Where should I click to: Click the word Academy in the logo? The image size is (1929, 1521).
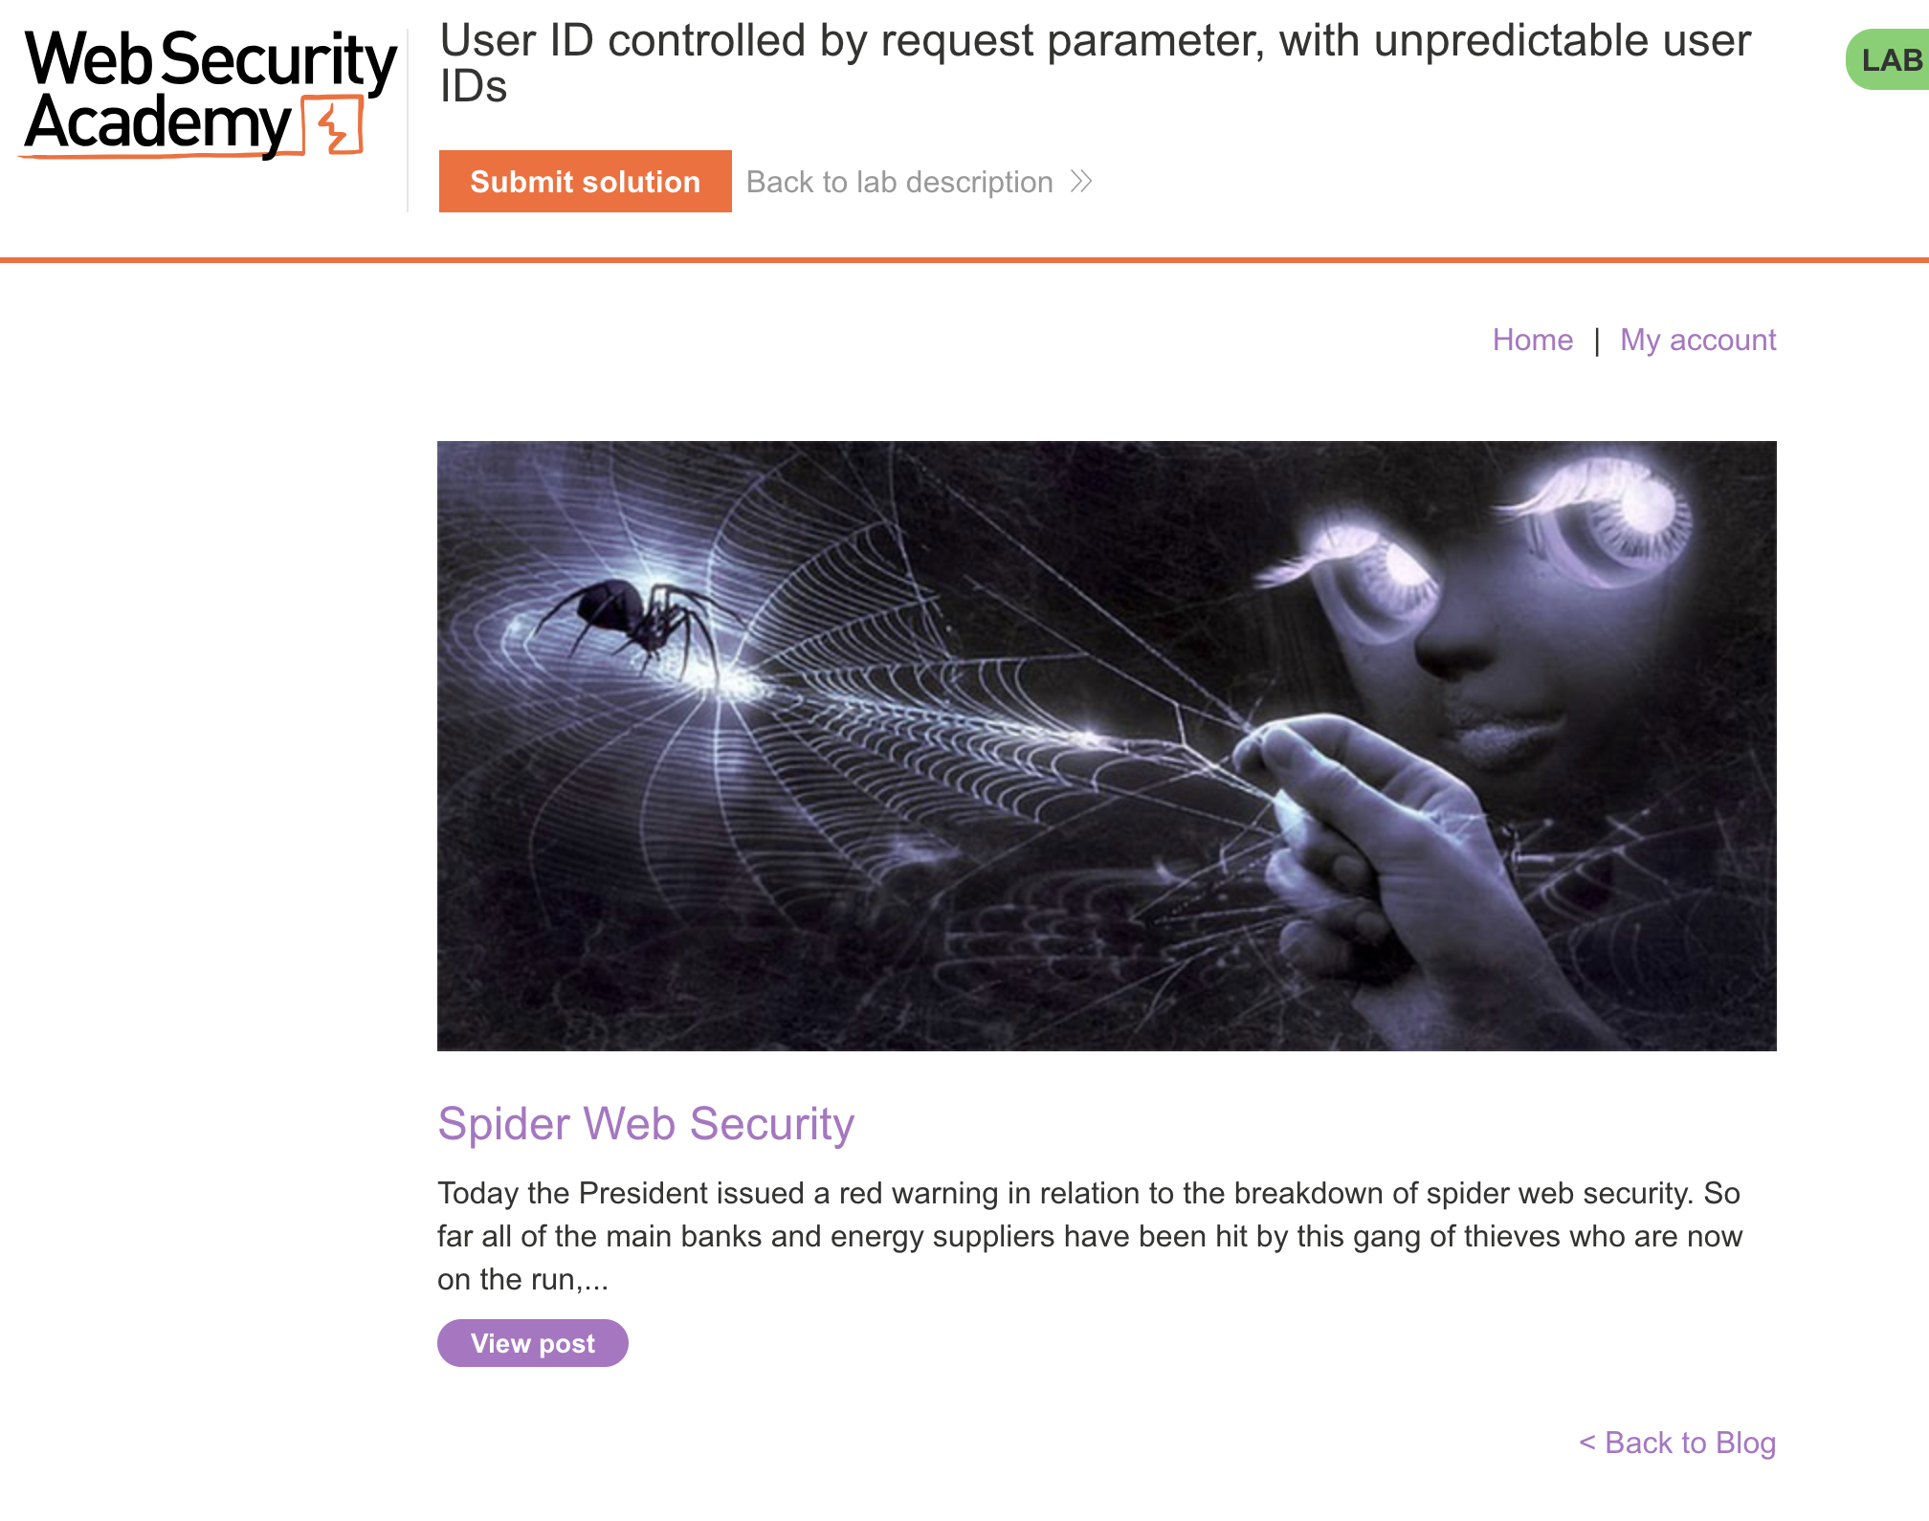click(x=158, y=124)
